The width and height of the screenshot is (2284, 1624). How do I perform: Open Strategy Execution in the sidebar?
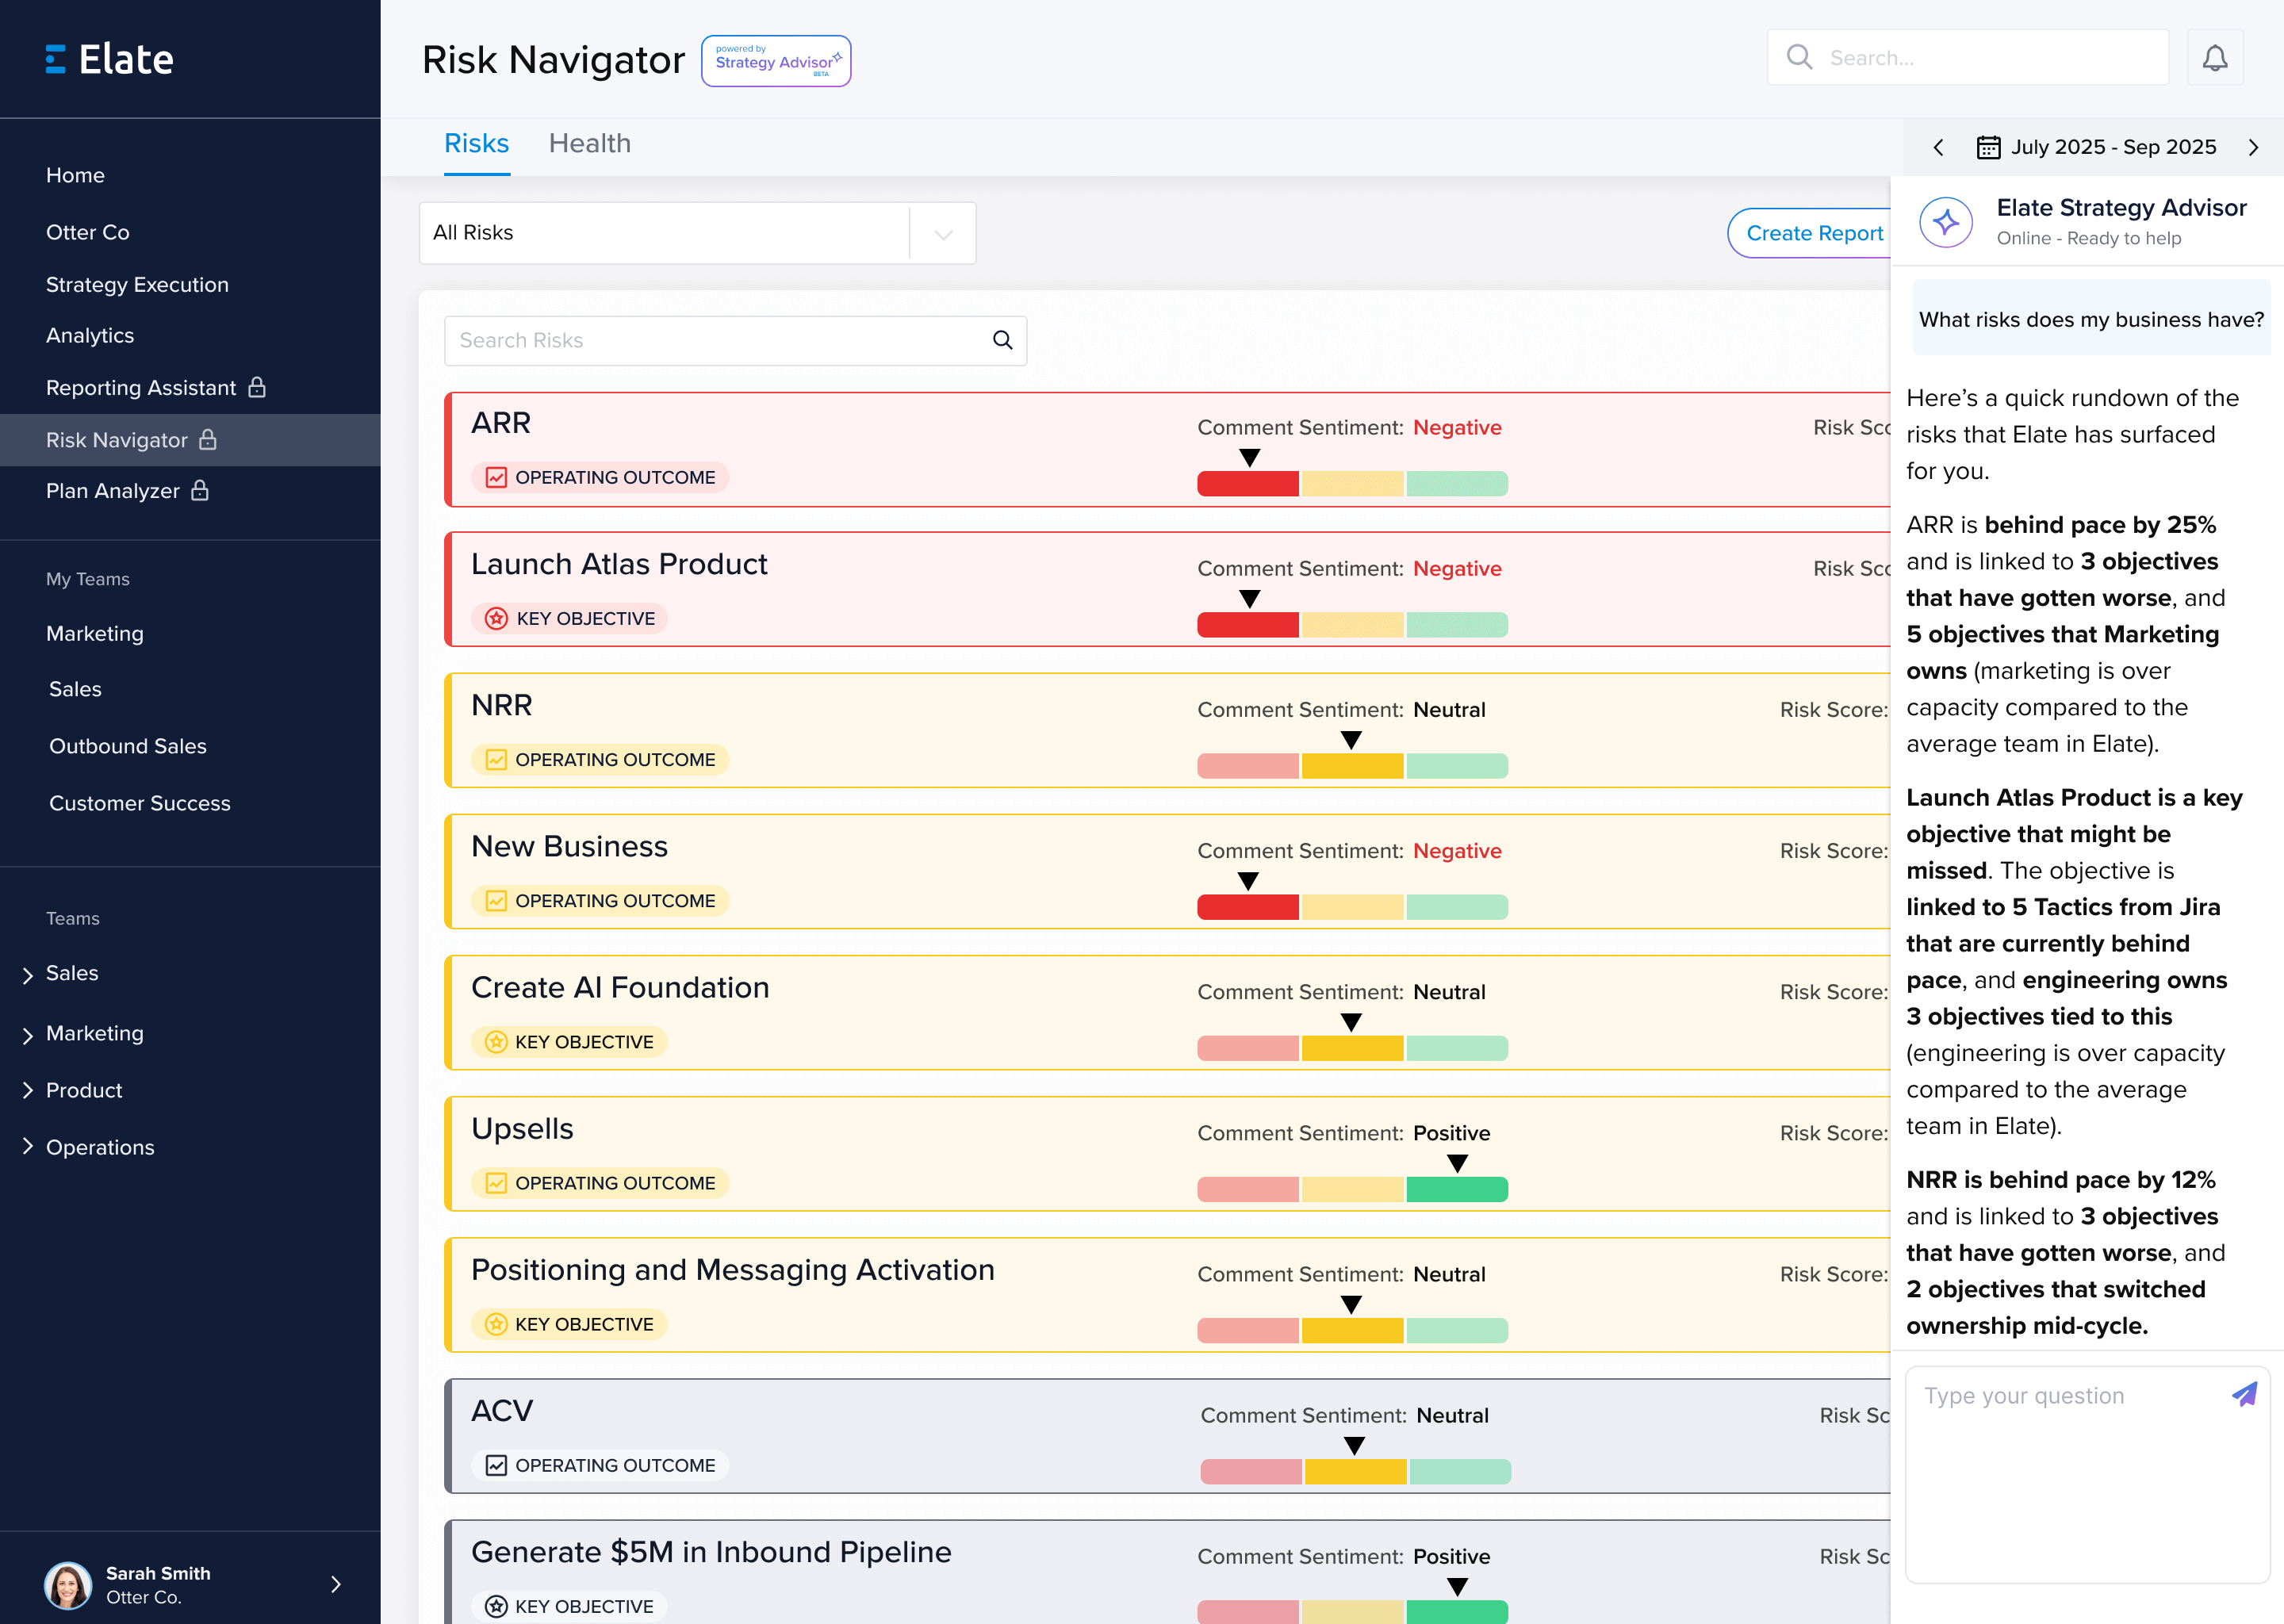[x=137, y=284]
